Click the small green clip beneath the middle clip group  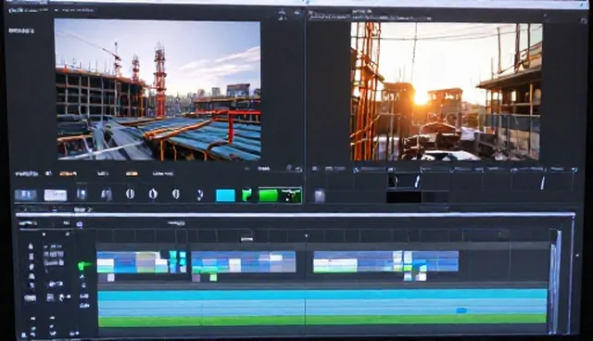[x=213, y=278]
